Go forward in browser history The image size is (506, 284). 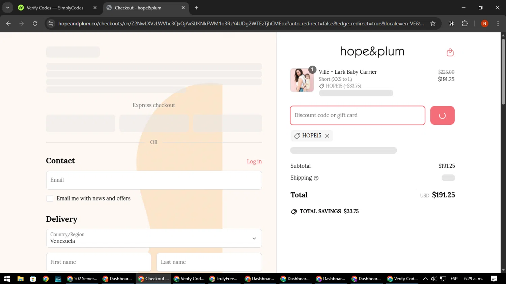click(x=22, y=24)
